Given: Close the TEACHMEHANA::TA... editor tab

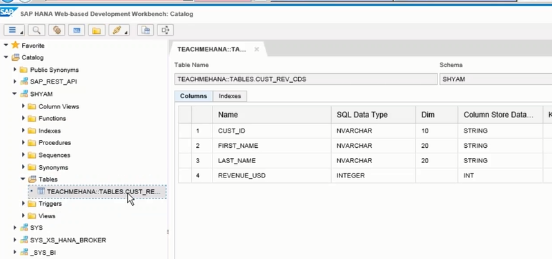Looking at the screenshot, I should pyautogui.click(x=257, y=49).
